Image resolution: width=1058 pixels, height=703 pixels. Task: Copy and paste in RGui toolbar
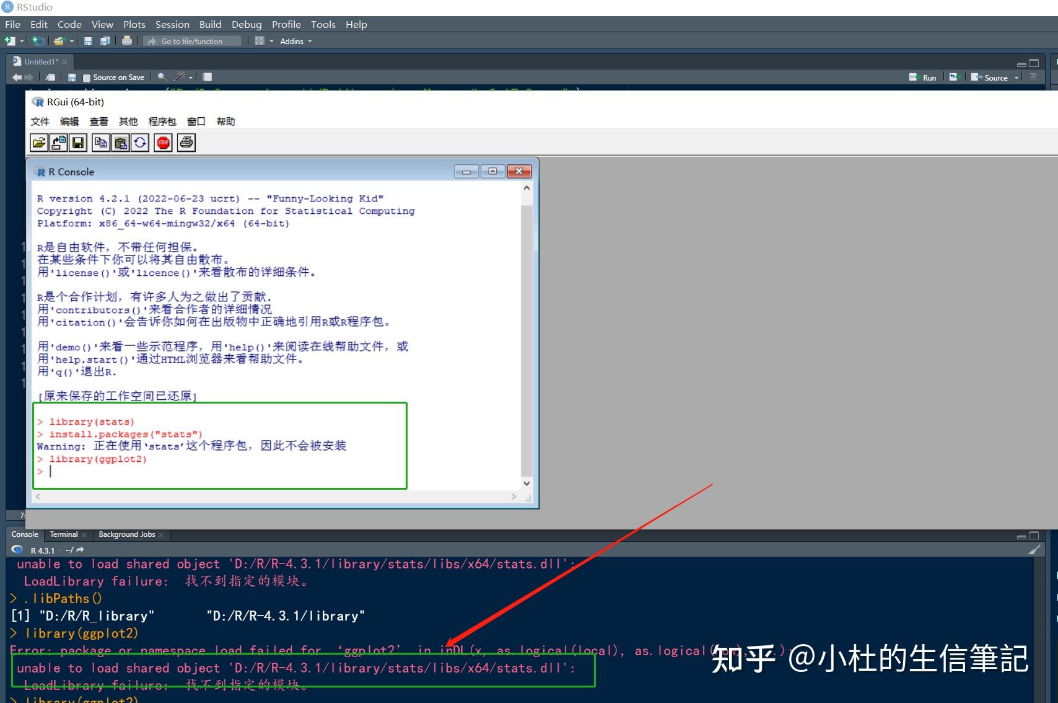tap(140, 143)
